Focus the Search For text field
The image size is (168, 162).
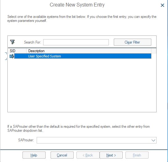click(x=76, y=42)
